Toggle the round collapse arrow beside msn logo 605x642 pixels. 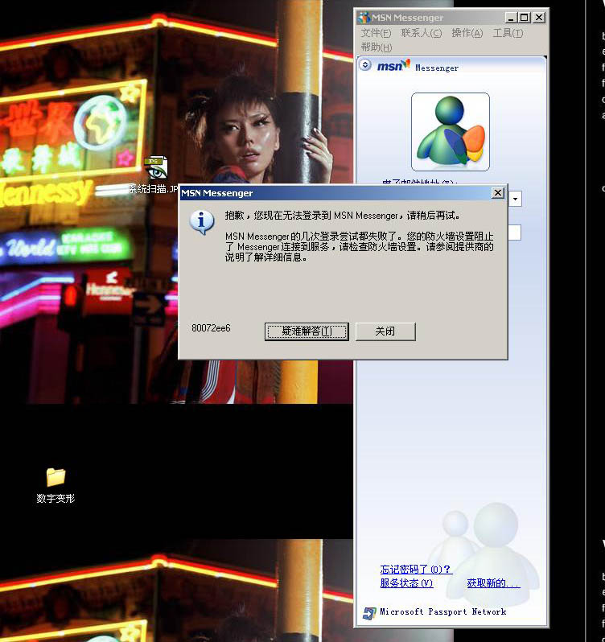point(365,65)
